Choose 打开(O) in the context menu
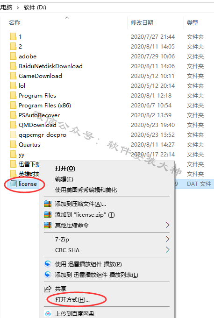Image resolution: width=214 pixels, height=318 pixels. pos(65,168)
